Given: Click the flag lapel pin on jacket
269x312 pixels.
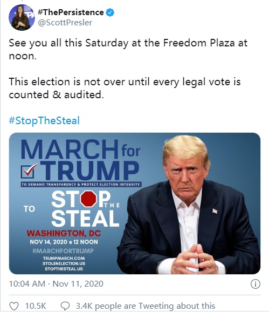Looking at the screenshot, I should pos(215,211).
